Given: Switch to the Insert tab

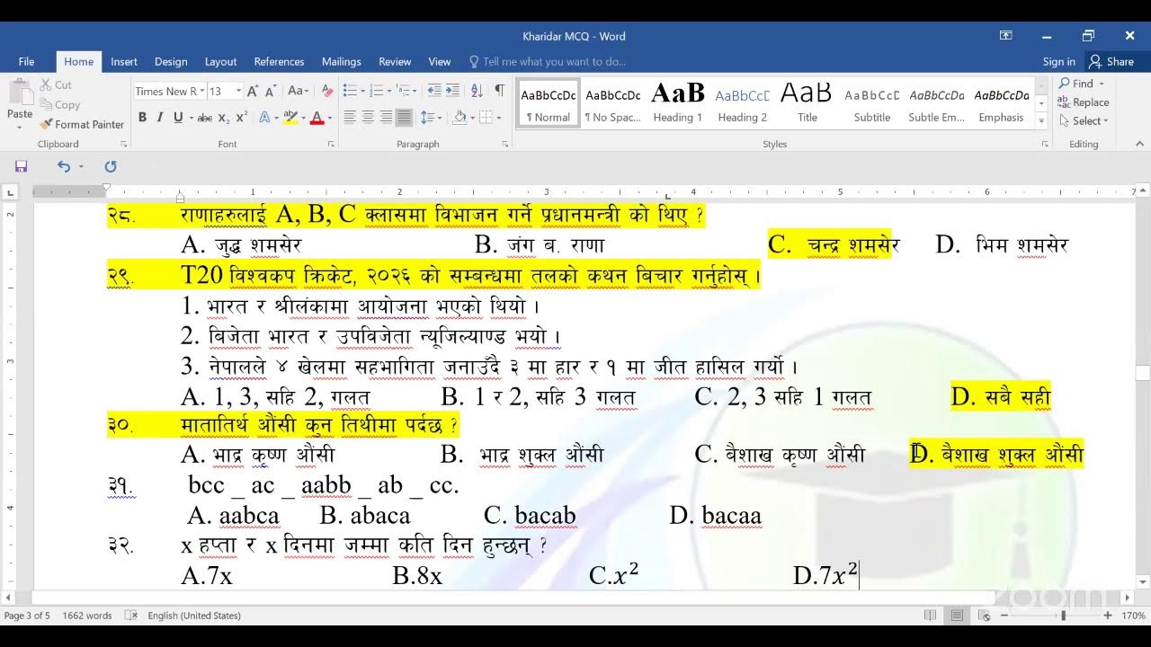Looking at the screenshot, I should [124, 62].
